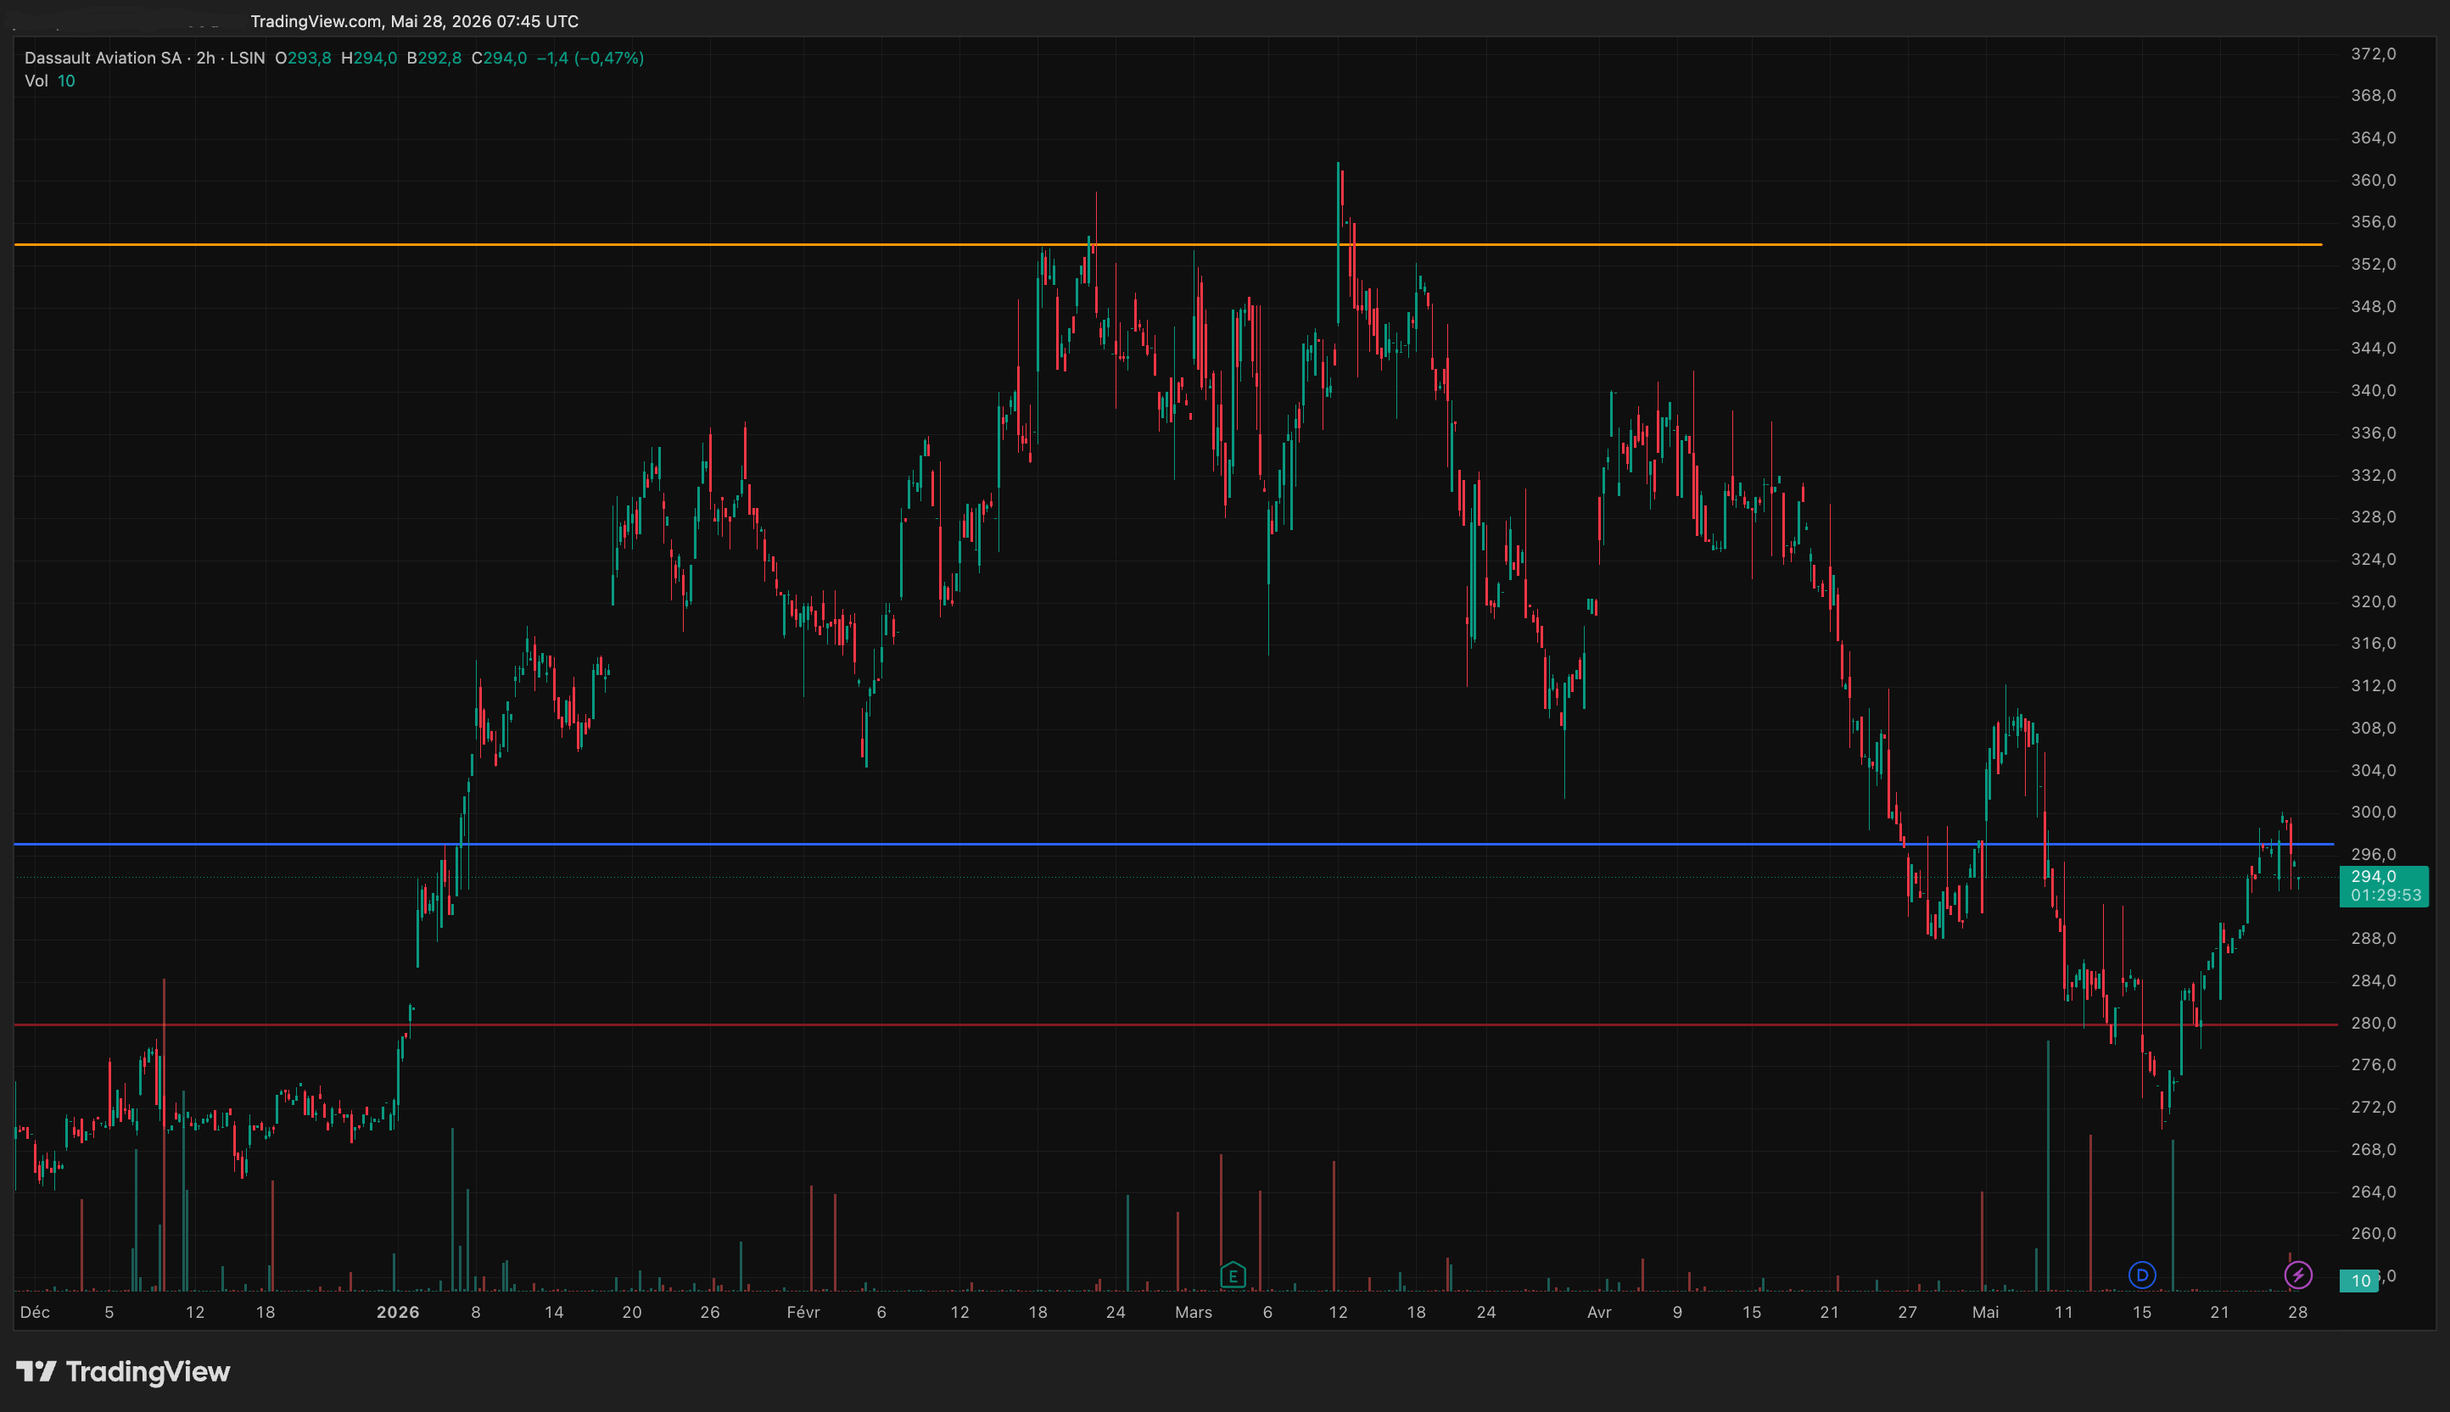The image size is (2450, 1412).
Task: Click the dark red horizontal line at 280
Action: (x=1176, y=1024)
